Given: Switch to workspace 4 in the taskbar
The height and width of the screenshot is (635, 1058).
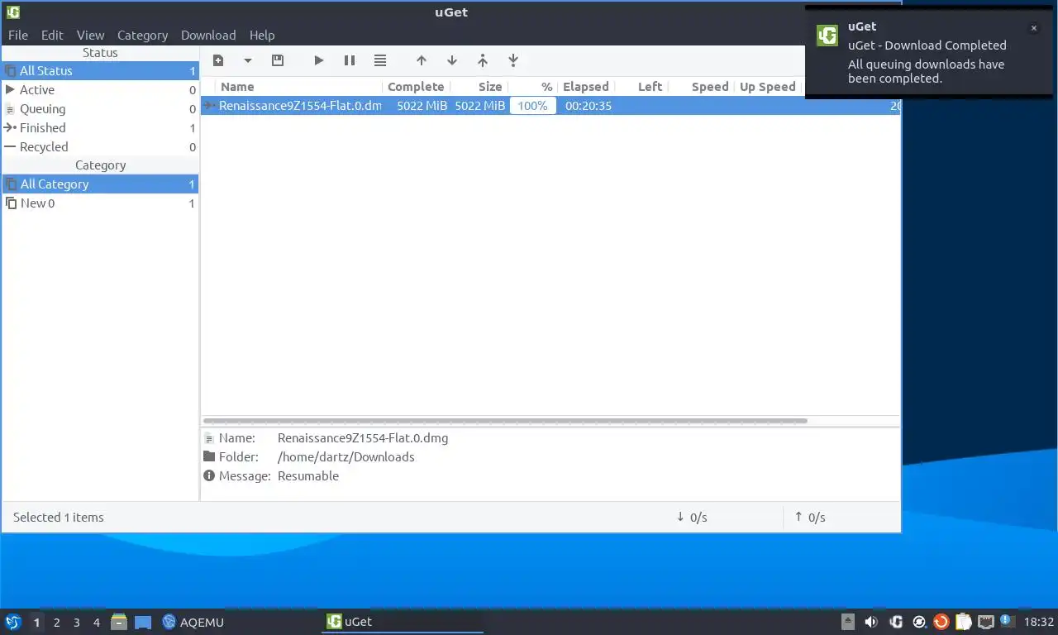Looking at the screenshot, I should click(97, 623).
